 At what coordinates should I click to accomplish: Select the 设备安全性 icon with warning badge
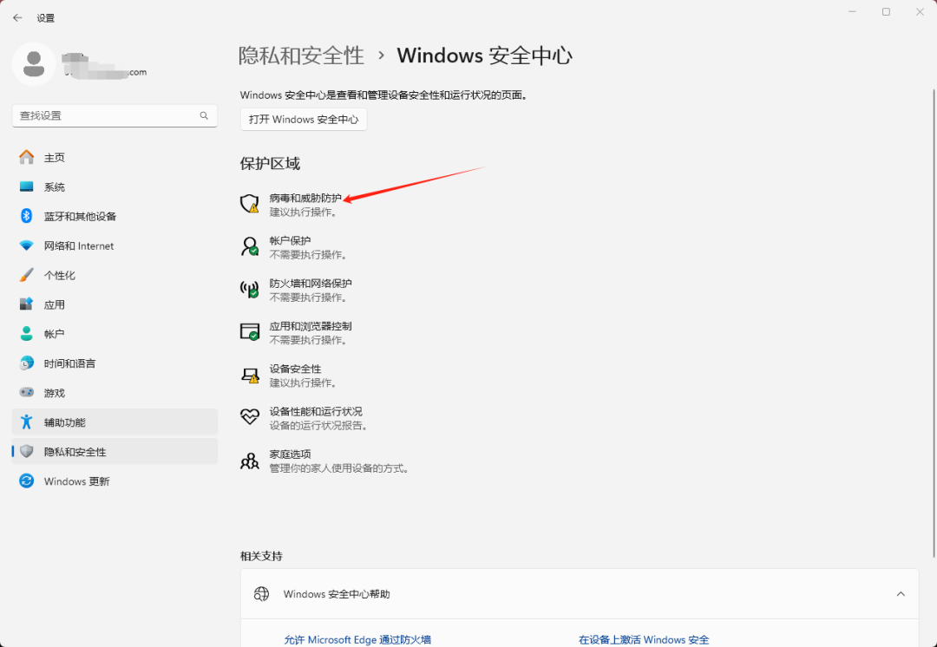tap(249, 375)
